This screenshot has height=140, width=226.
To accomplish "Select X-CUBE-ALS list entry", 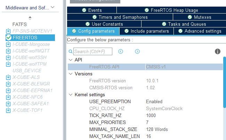I will [x=26, y=77].
